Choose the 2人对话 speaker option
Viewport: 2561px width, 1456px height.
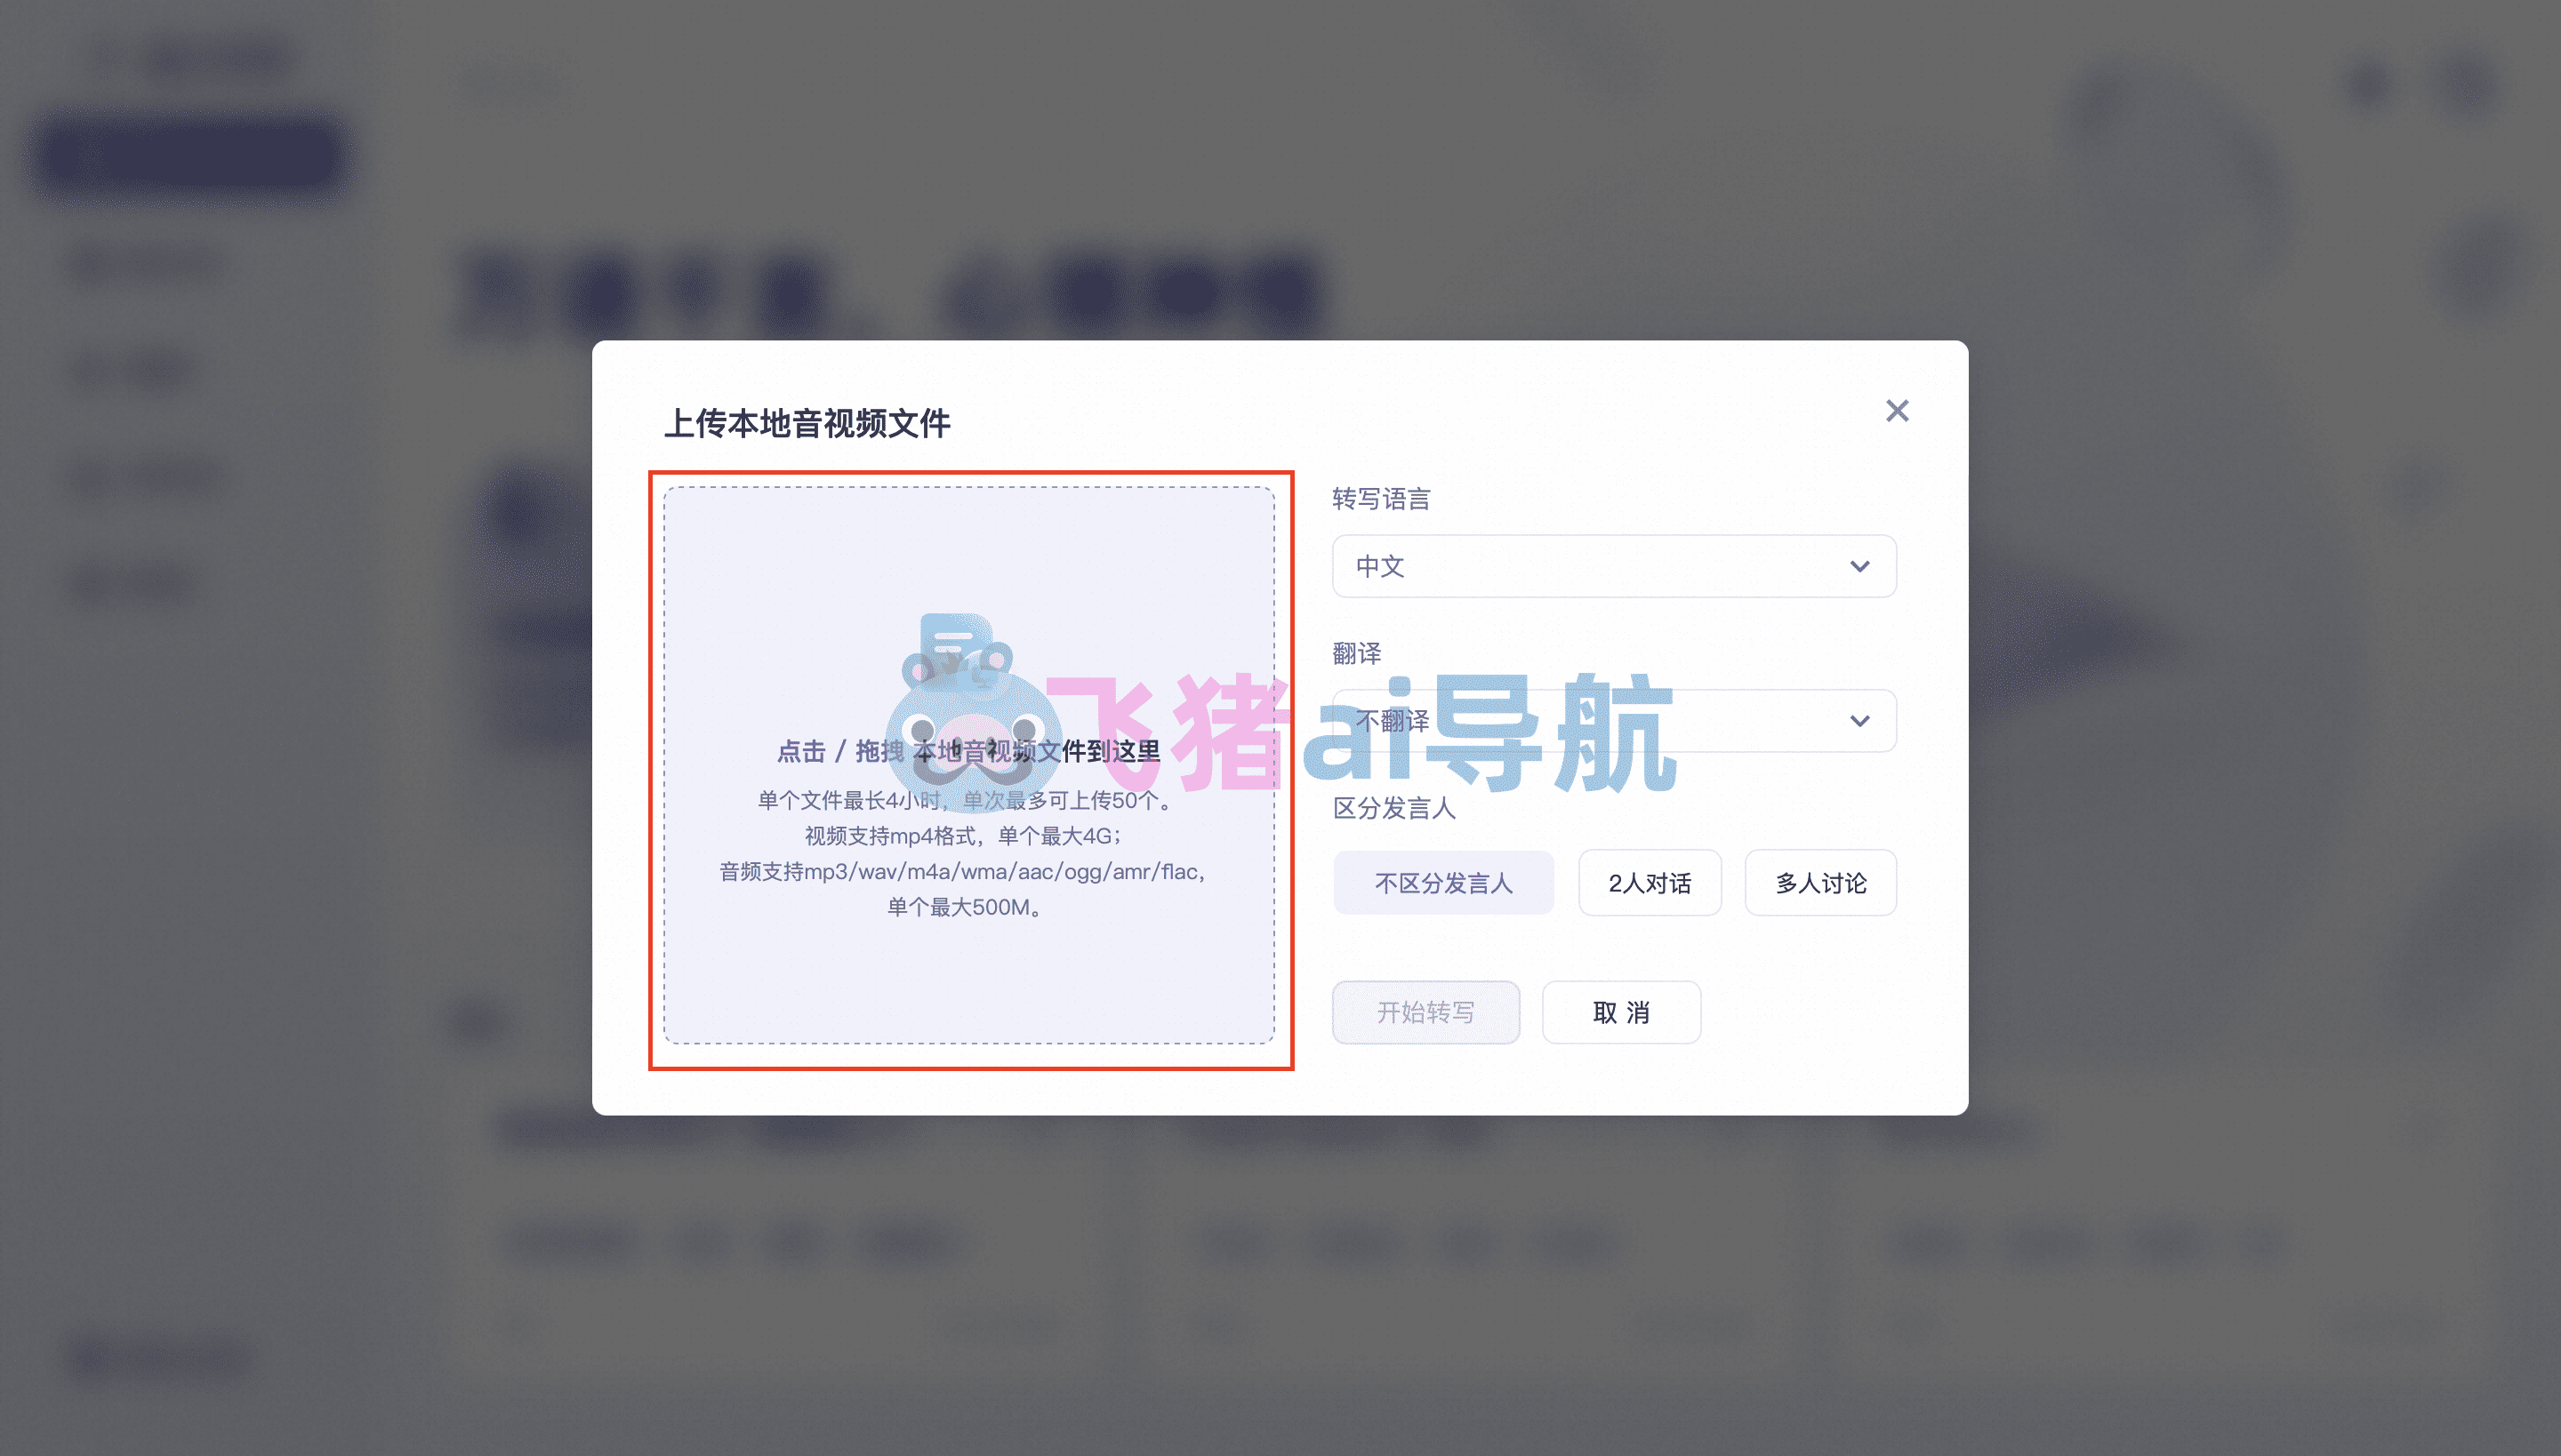pos(1650,882)
